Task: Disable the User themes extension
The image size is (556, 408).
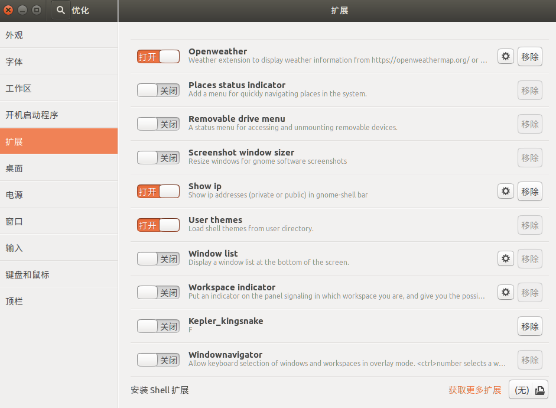Action: [158, 225]
